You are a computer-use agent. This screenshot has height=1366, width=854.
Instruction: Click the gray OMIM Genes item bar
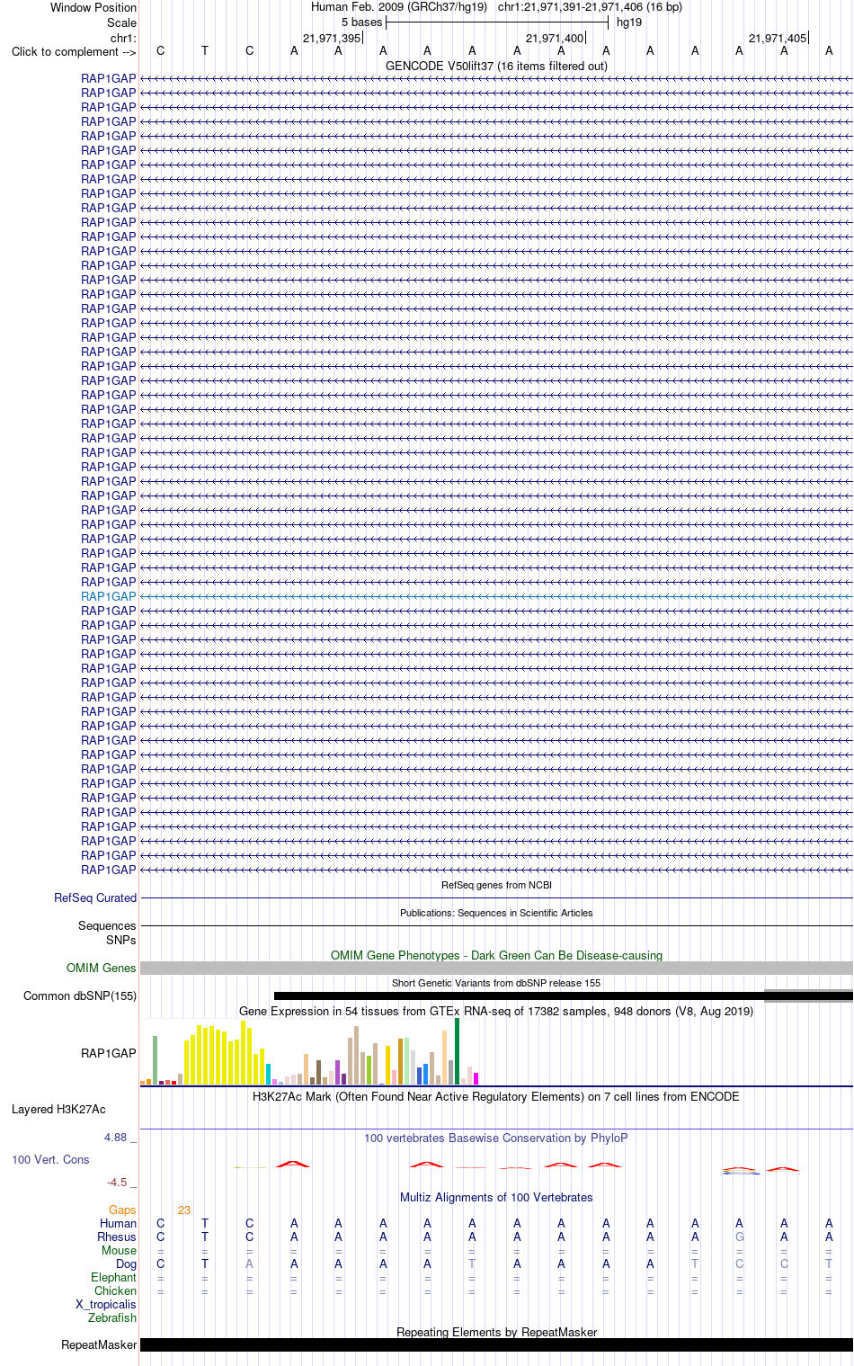point(496,968)
